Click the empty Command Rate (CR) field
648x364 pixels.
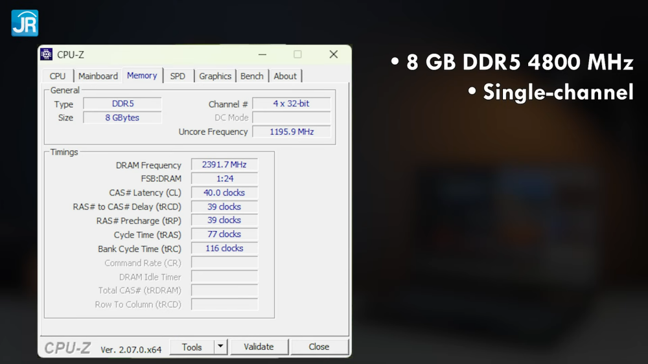tap(224, 263)
